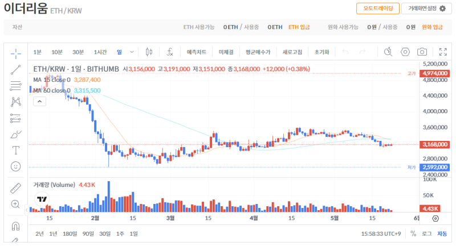This screenshot has width=456, height=246.
Task: Set chart range to 90일
Action: pos(88,234)
